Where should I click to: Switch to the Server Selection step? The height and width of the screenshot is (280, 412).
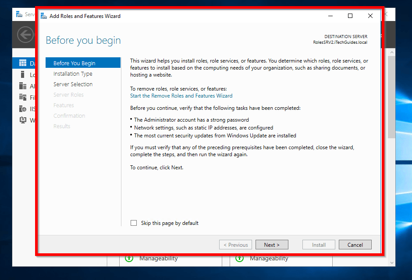73,84
